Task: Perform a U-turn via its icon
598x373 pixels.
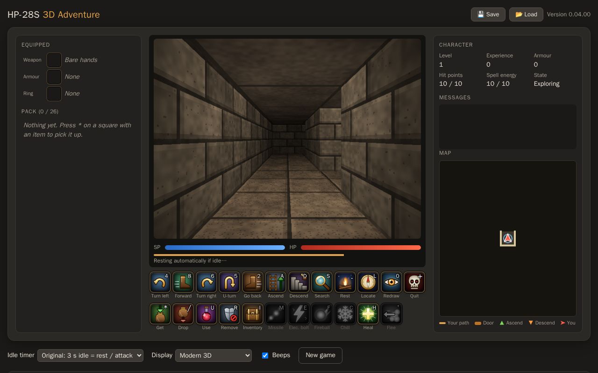Action: pos(229,282)
